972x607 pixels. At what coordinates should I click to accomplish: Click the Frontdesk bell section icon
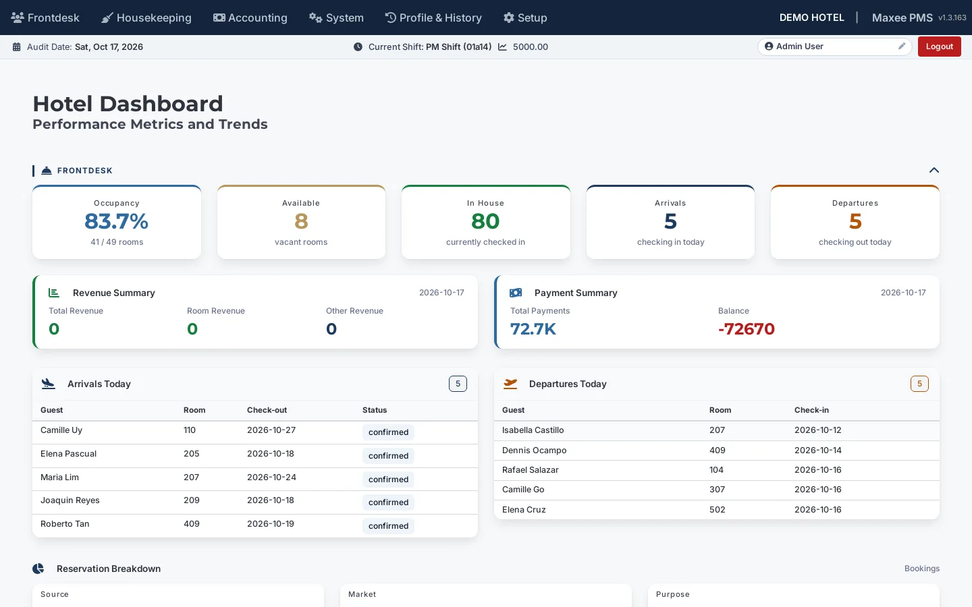(47, 171)
